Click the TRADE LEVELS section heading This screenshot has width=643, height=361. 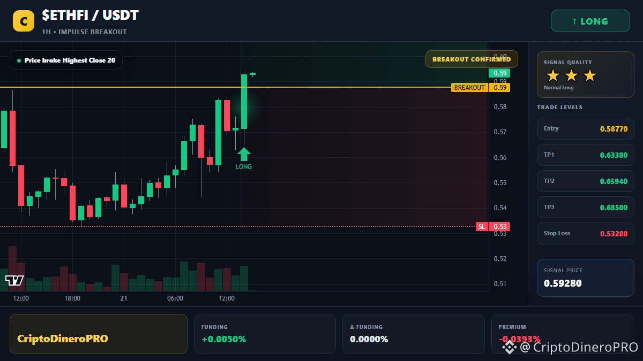(560, 107)
